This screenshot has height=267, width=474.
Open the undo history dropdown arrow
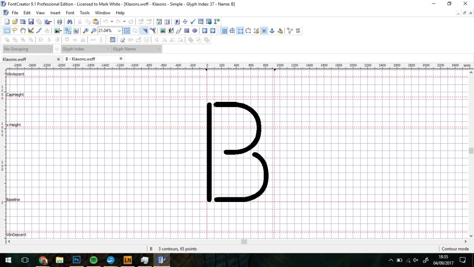click(112, 21)
